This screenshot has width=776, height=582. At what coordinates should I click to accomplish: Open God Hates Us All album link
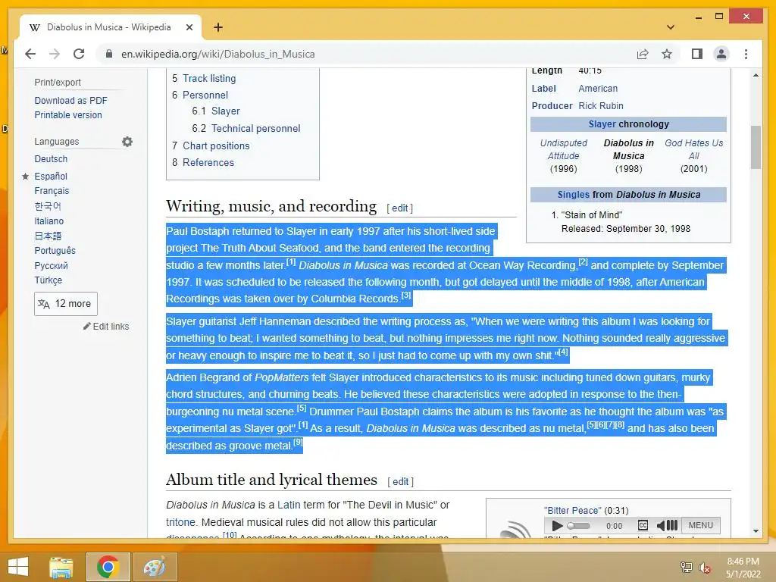click(694, 149)
